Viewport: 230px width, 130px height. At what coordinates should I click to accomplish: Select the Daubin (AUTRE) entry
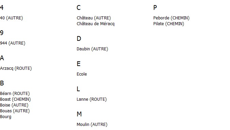pos(92,49)
